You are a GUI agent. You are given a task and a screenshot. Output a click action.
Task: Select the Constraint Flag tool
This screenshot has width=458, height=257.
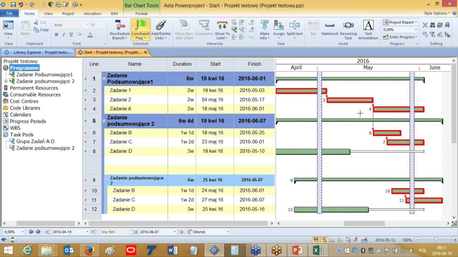[x=140, y=30]
